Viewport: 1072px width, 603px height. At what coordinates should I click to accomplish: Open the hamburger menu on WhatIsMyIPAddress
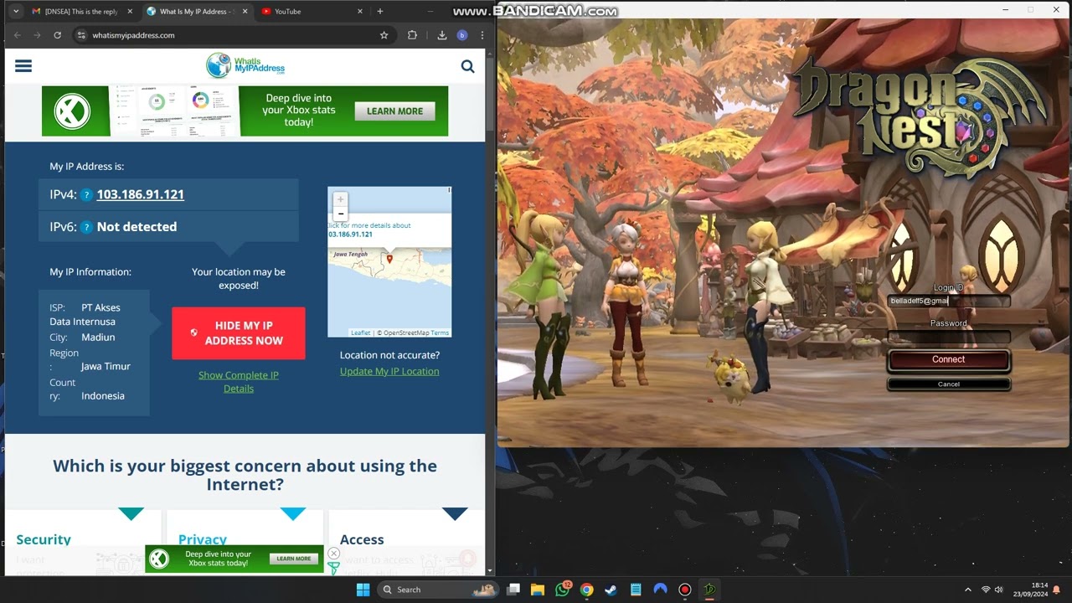[23, 66]
